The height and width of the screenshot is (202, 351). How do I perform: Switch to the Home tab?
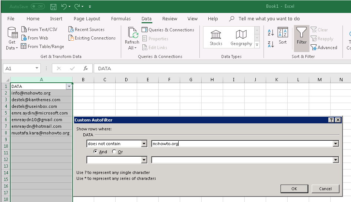tap(33, 19)
